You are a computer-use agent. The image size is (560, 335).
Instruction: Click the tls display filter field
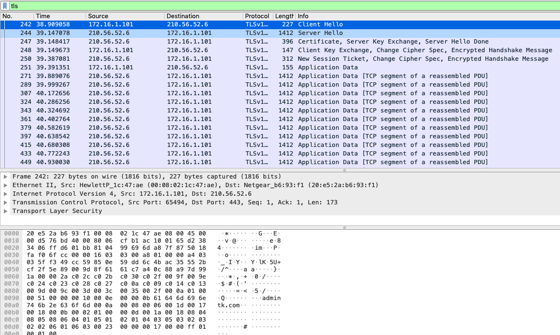point(285,6)
